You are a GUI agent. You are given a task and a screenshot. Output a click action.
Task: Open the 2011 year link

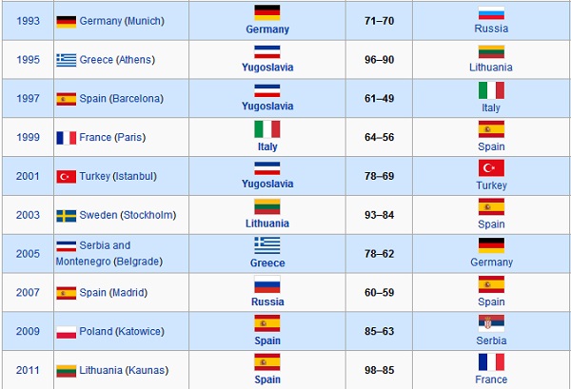[29, 372]
